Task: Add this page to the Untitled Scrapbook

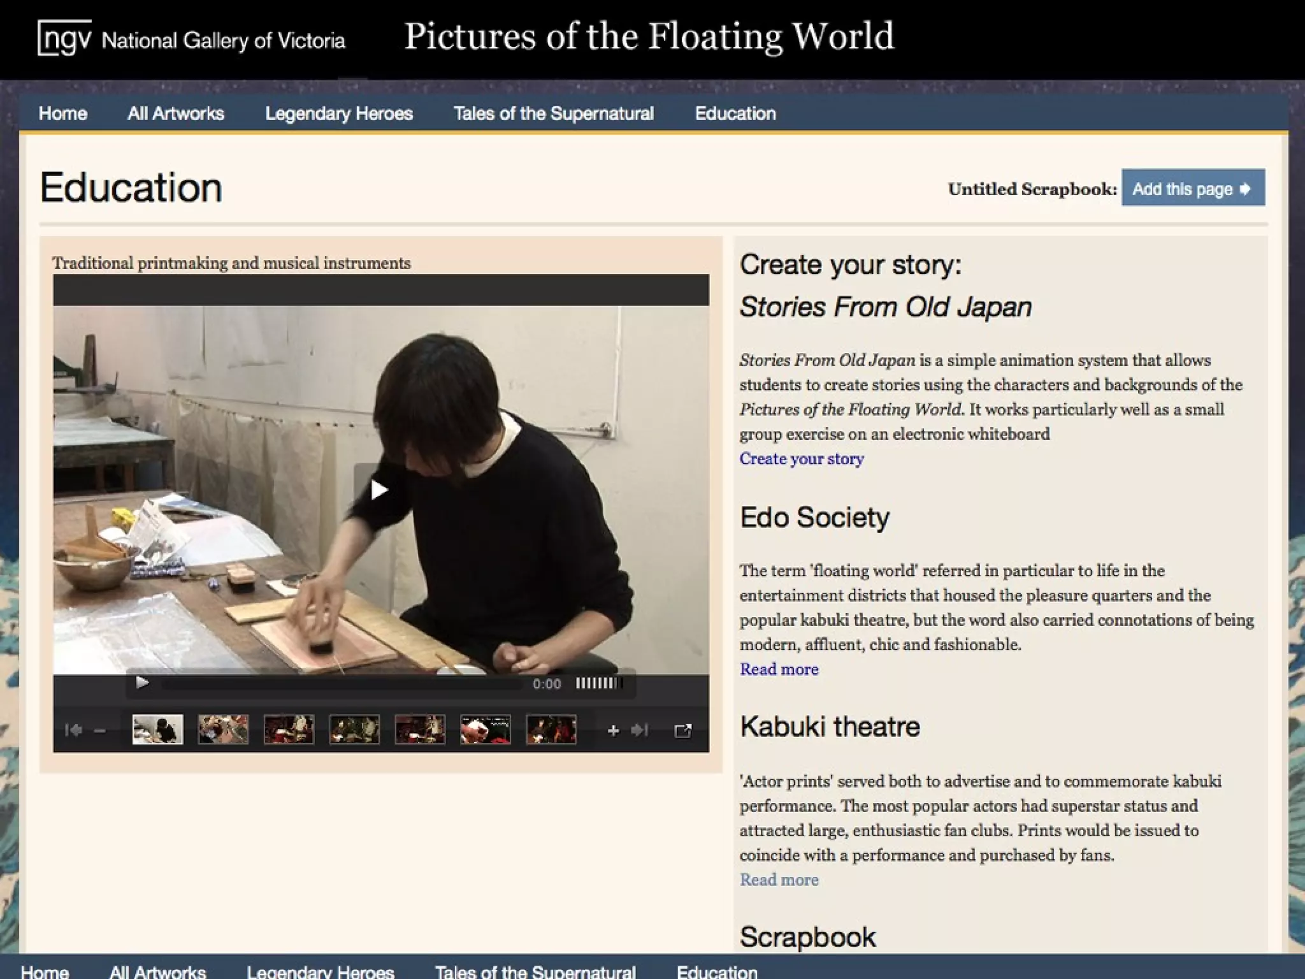Action: point(1192,189)
